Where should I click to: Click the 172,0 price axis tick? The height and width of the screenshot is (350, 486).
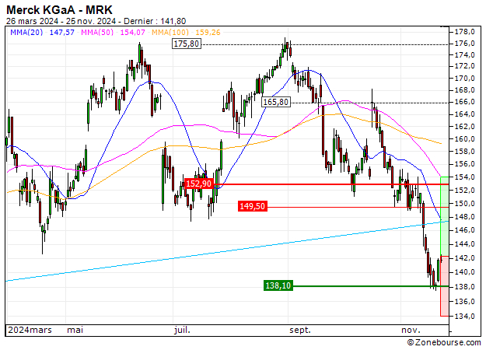tap(465, 66)
